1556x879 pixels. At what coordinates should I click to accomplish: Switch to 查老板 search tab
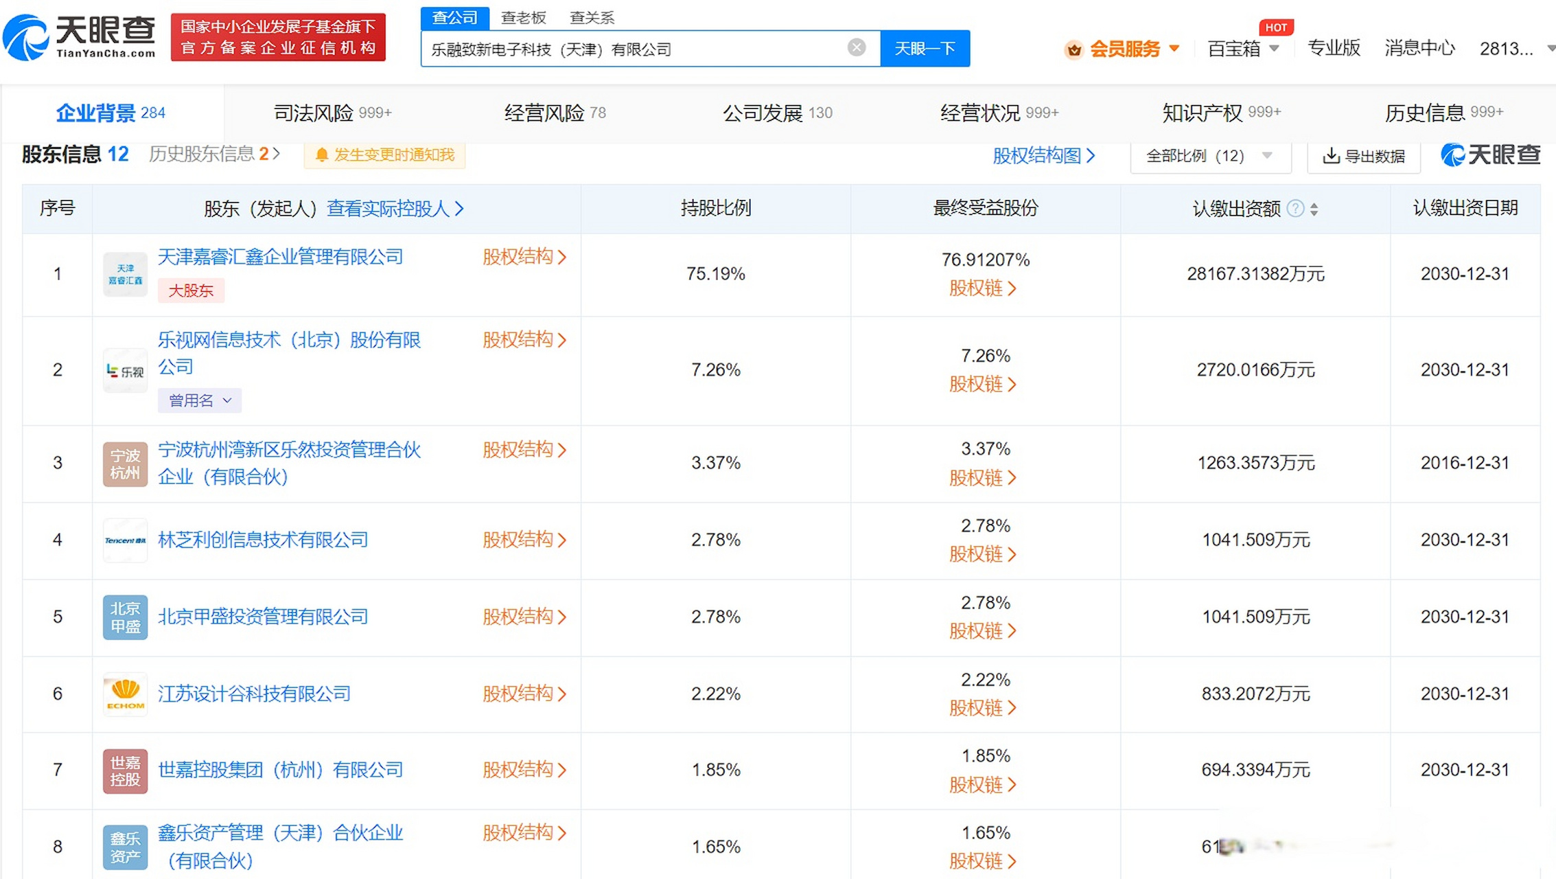(524, 18)
